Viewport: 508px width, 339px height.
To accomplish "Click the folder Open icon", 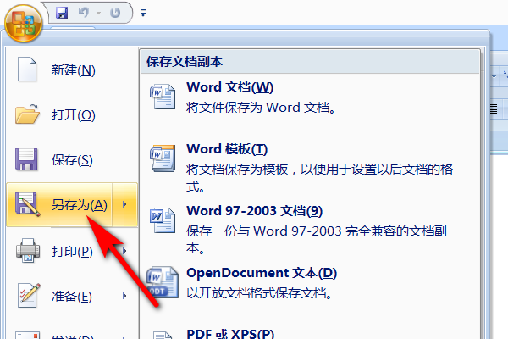I will pyautogui.click(x=27, y=114).
